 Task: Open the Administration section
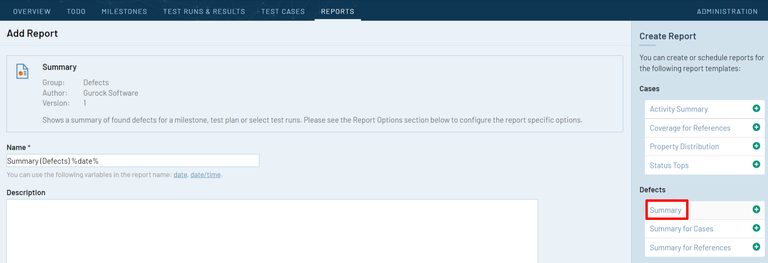pos(727,11)
